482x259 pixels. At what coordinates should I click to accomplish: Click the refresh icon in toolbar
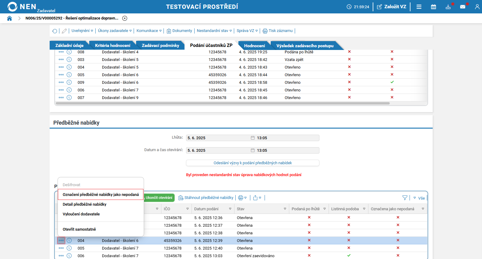pyautogui.click(x=55, y=31)
